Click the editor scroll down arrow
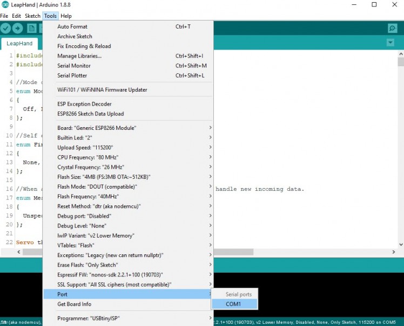404x326 pixels. pos(401,245)
